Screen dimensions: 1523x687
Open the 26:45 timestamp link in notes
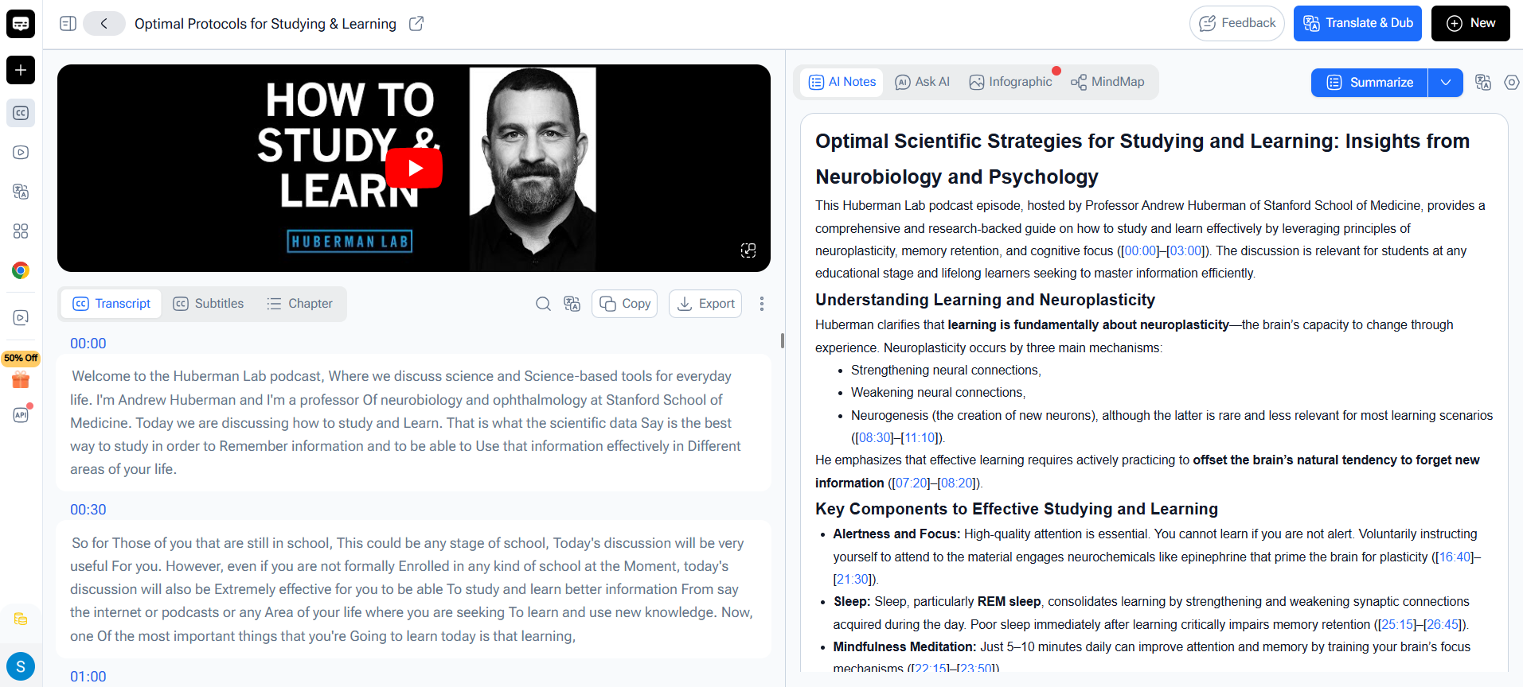(x=1443, y=625)
